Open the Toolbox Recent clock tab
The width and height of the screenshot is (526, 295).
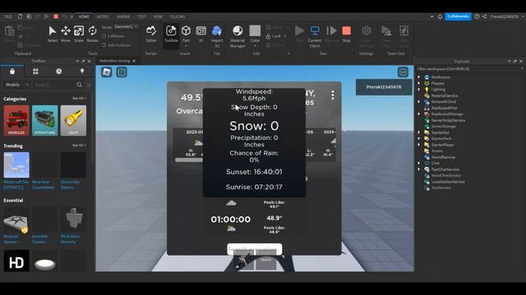click(58, 71)
